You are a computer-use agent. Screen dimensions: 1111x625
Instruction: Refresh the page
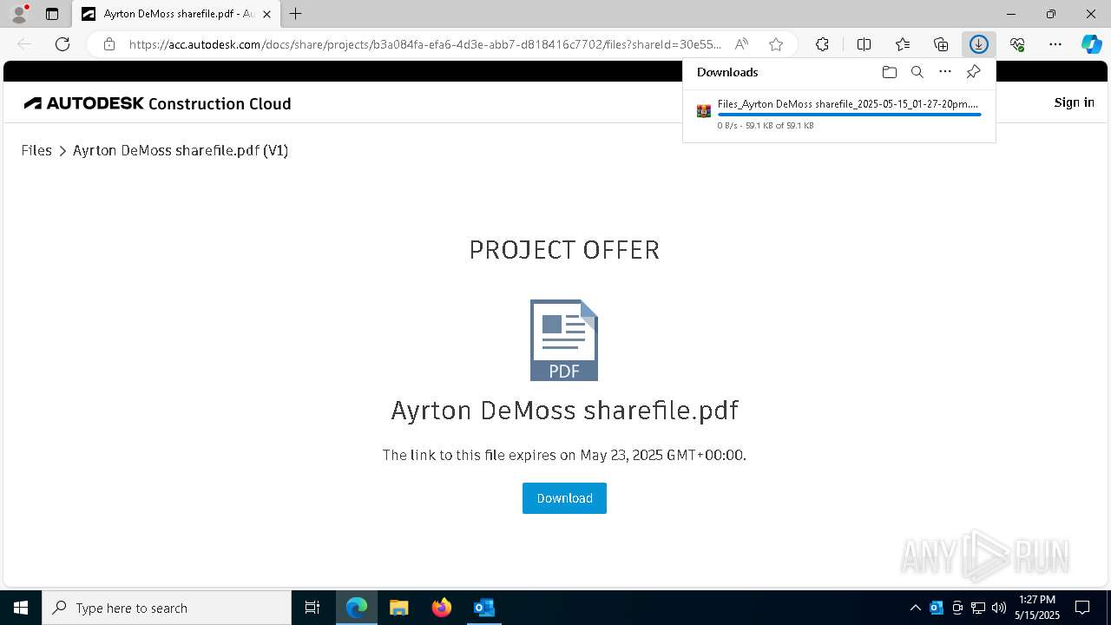pyautogui.click(x=62, y=44)
